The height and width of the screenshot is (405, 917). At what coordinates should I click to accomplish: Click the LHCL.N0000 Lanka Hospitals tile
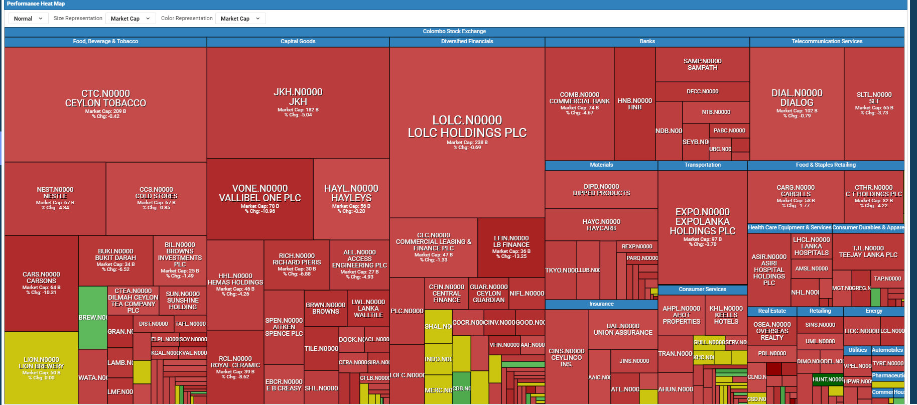(812, 246)
